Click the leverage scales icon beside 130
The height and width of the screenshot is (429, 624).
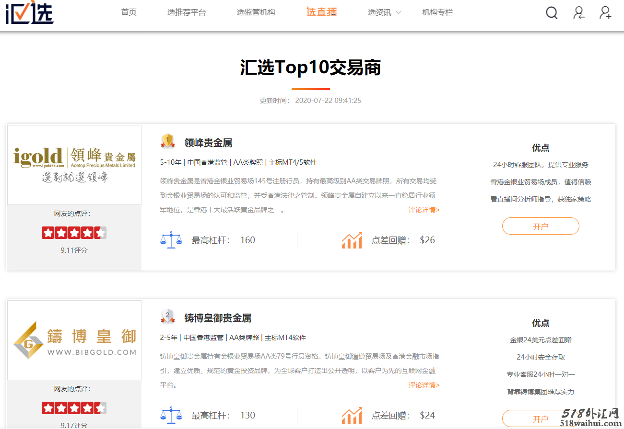[x=171, y=415]
